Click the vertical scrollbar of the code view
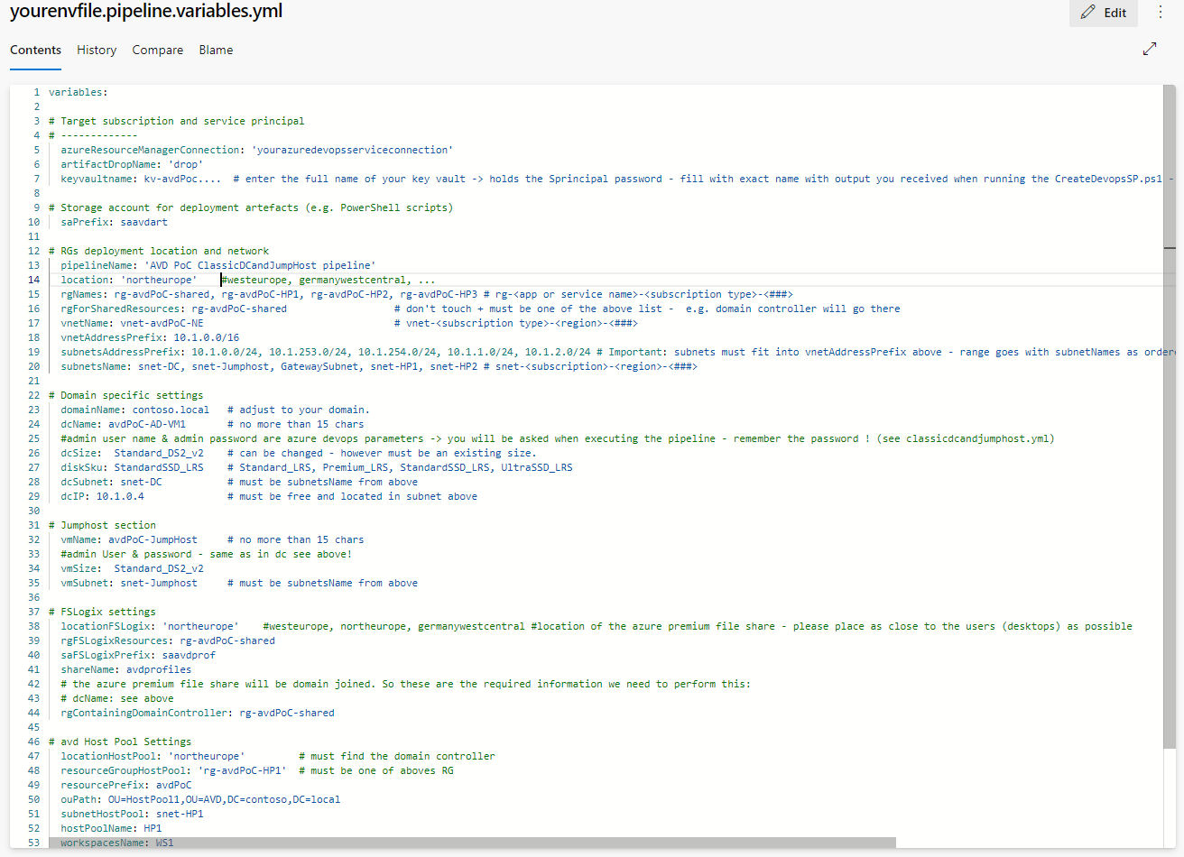 pyautogui.click(x=1170, y=415)
